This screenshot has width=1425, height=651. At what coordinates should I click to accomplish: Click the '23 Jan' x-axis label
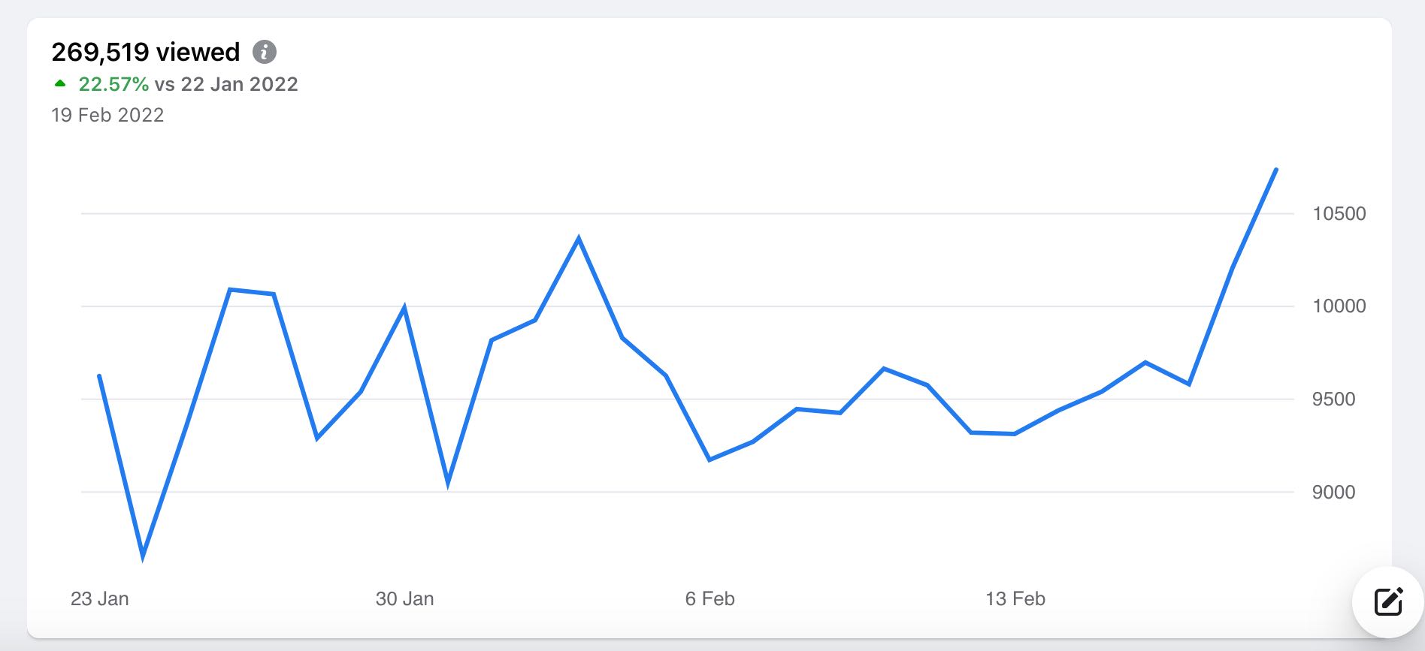[x=100, y=598]
